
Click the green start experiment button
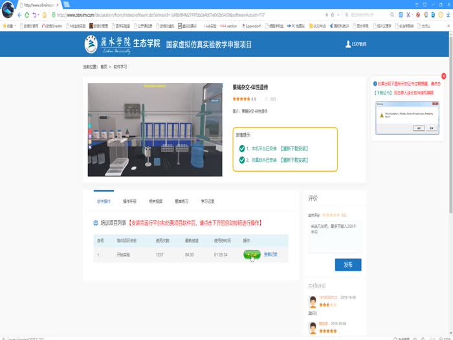(x=252, y=255)
